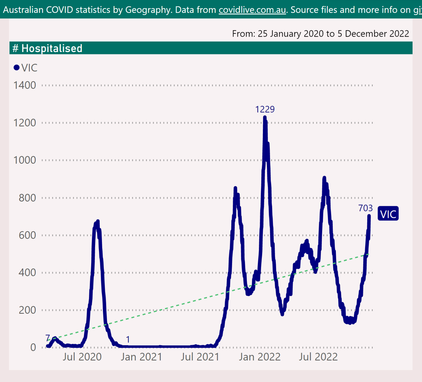Click the 800 y-axis label
The height and width of the screenshot is (382, 422).
(x=27, y=198)
